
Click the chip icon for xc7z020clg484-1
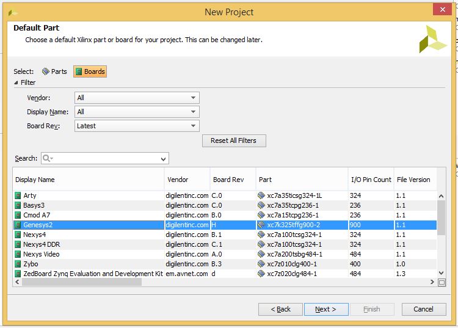[x=261, y=274]
